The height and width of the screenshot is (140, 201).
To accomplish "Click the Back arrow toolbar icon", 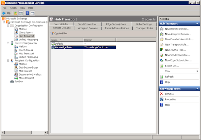I will click(4, 13).
